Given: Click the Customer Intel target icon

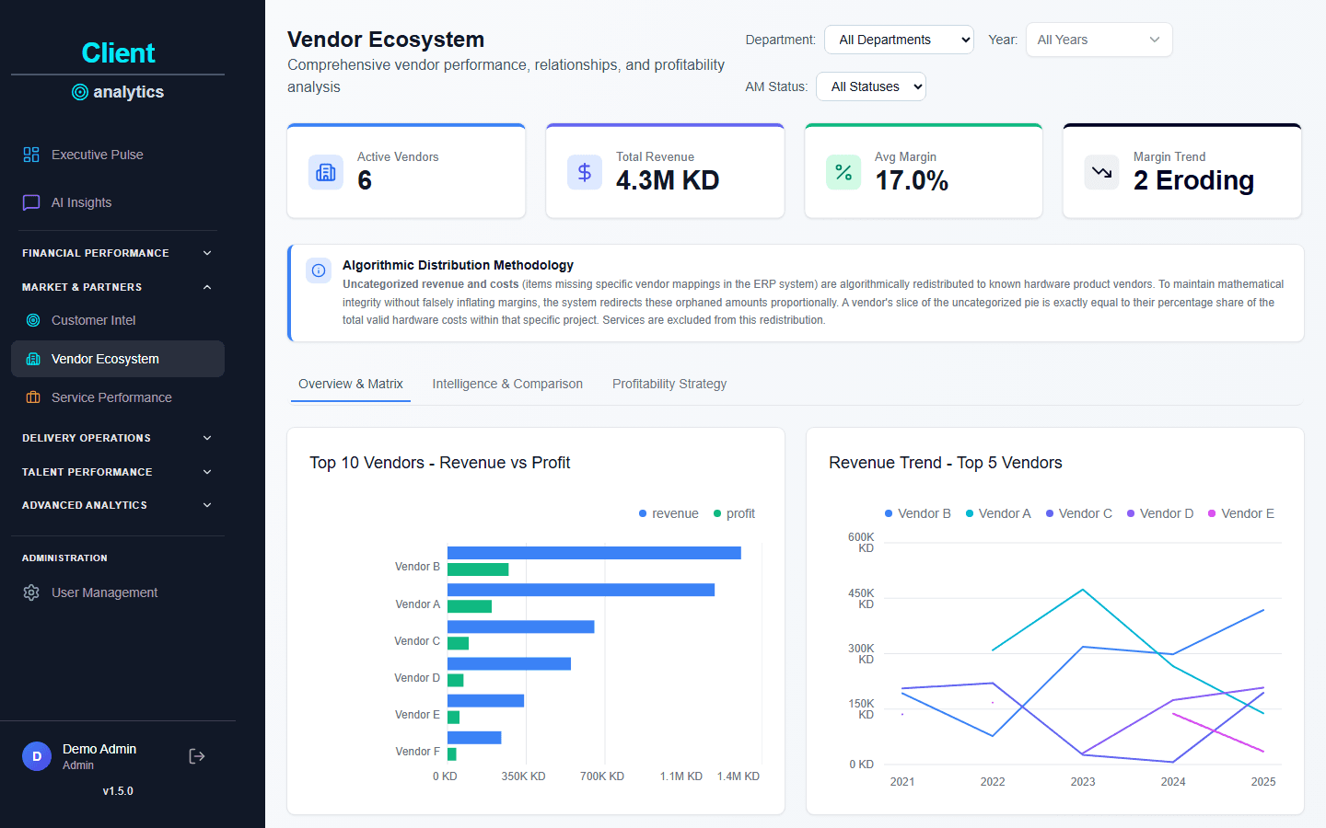Looking at the screenshot, I should coord(33,320).
